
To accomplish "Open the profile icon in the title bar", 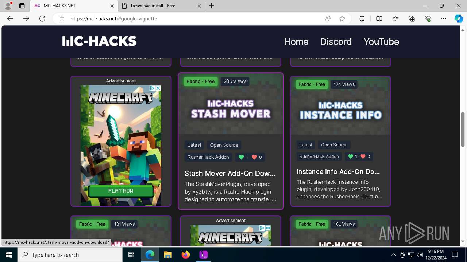I will (x=8, y=6).
